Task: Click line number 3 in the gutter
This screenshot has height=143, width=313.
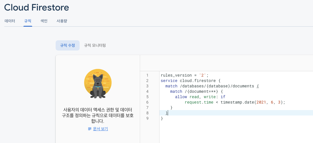Action: point(147,86)
